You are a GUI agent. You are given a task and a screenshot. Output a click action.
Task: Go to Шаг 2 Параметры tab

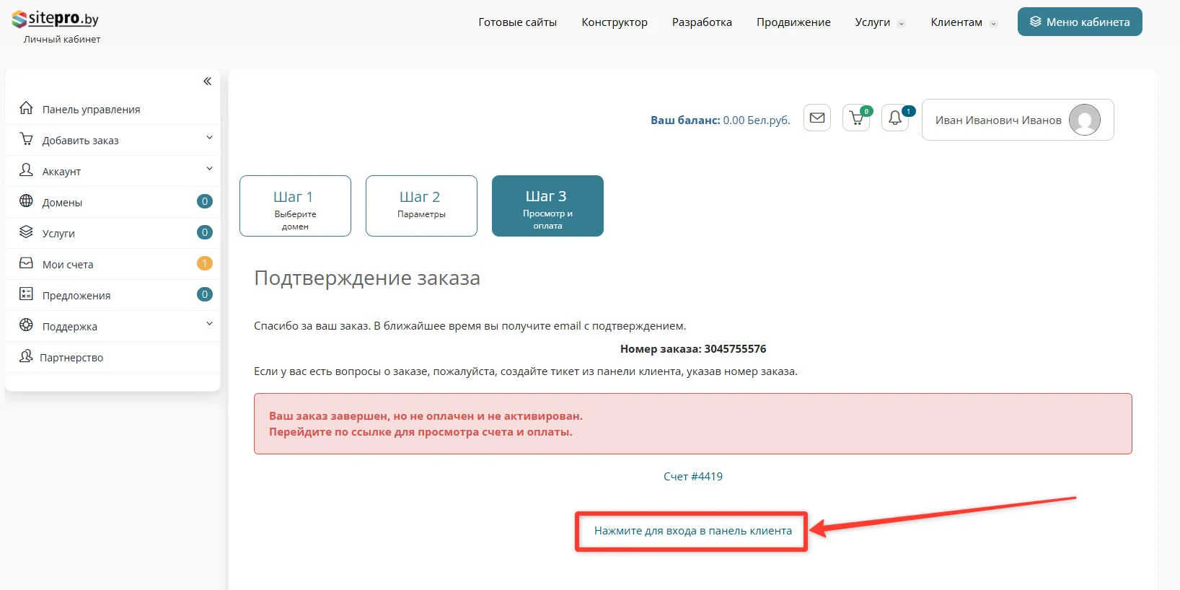421,206
